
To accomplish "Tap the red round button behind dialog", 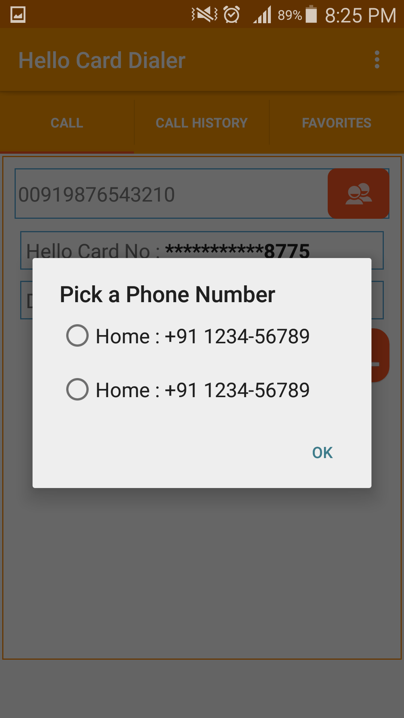I will tap(380, 355).
